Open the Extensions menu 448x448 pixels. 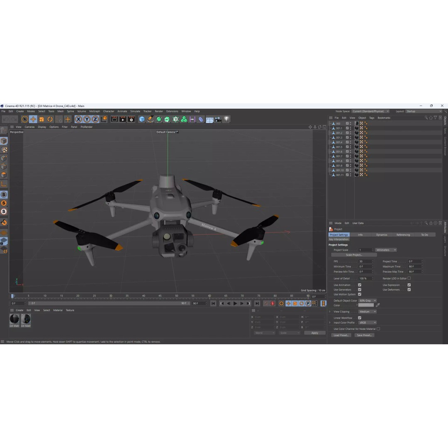point(172,112)
